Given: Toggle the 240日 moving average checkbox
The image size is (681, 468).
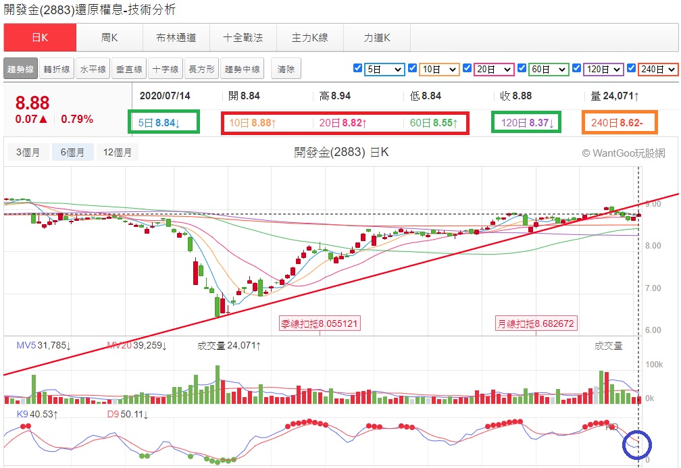Looking at the screenshot, I should [631, 68].
